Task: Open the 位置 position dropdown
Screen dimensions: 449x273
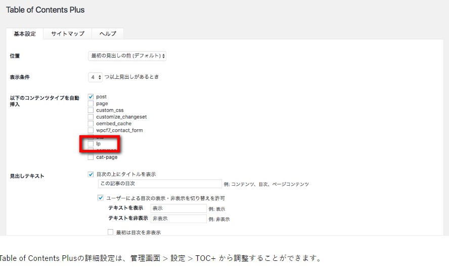Action: tap(127, 56)
